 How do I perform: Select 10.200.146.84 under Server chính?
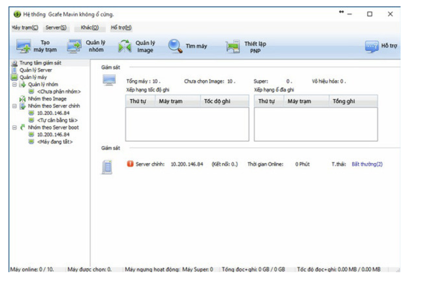click(53, 113)
